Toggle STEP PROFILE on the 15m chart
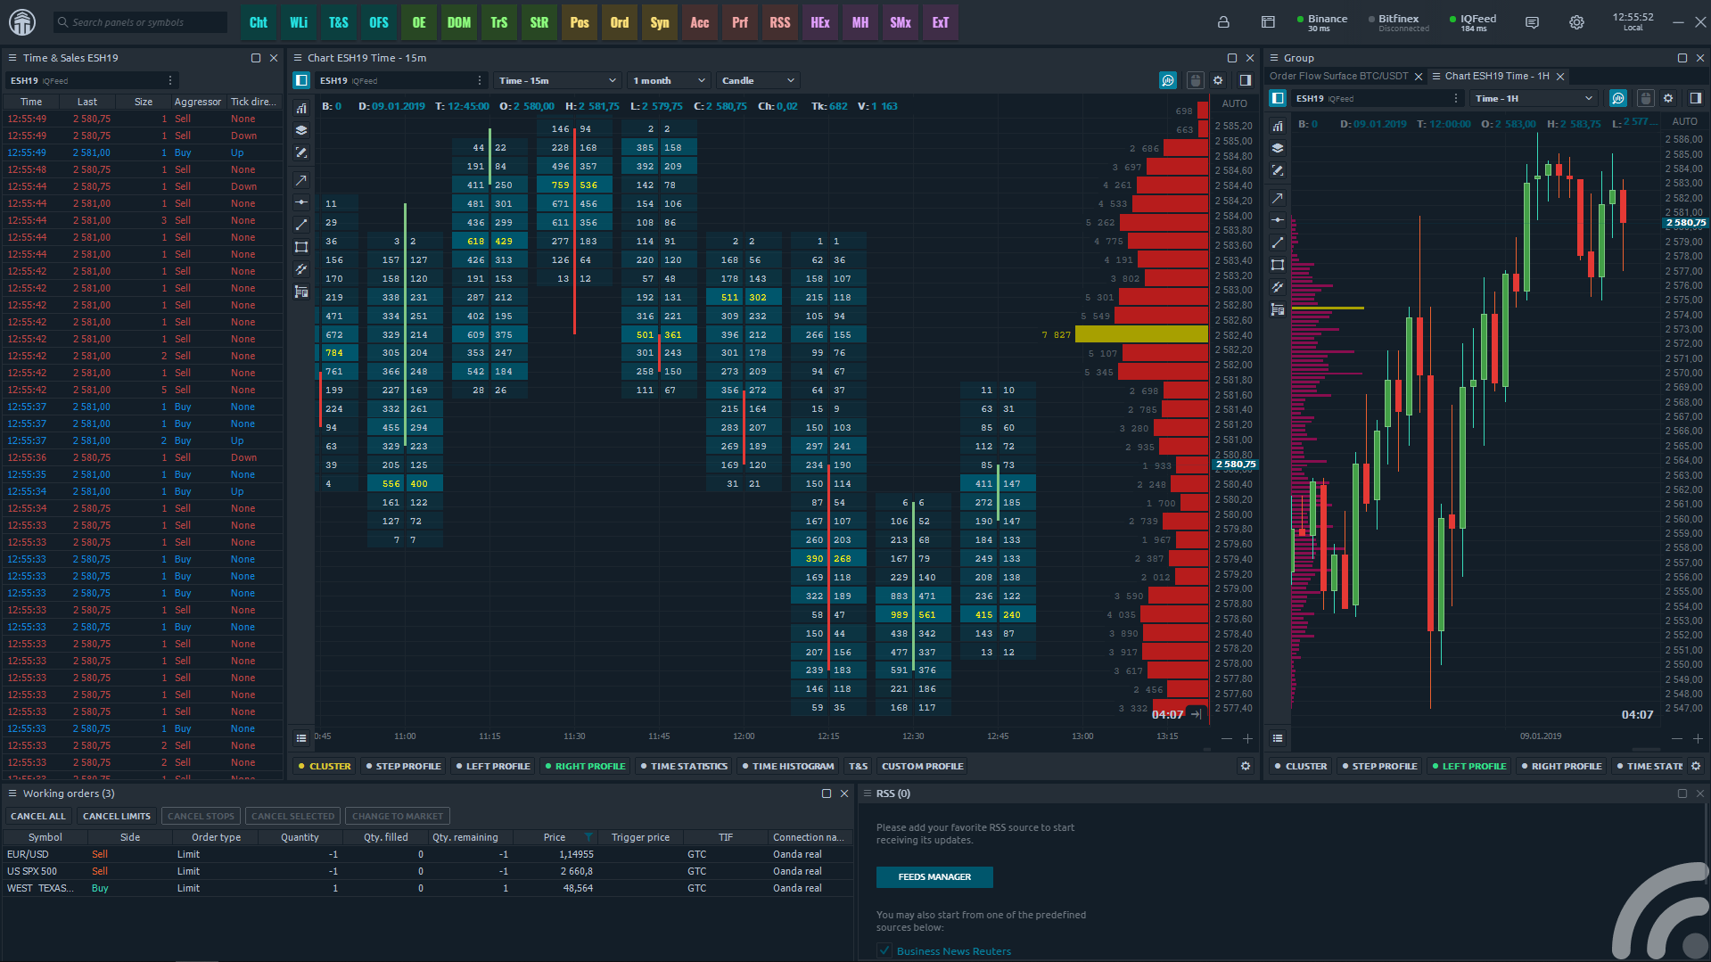 coord(403,766)
